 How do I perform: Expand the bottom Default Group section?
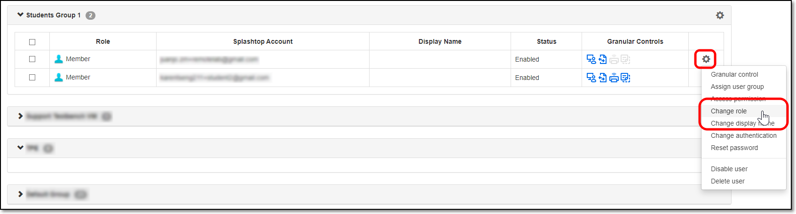[20, 194]
